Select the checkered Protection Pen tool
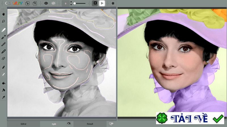Screen dimensions: 227x127 (3, 44)
